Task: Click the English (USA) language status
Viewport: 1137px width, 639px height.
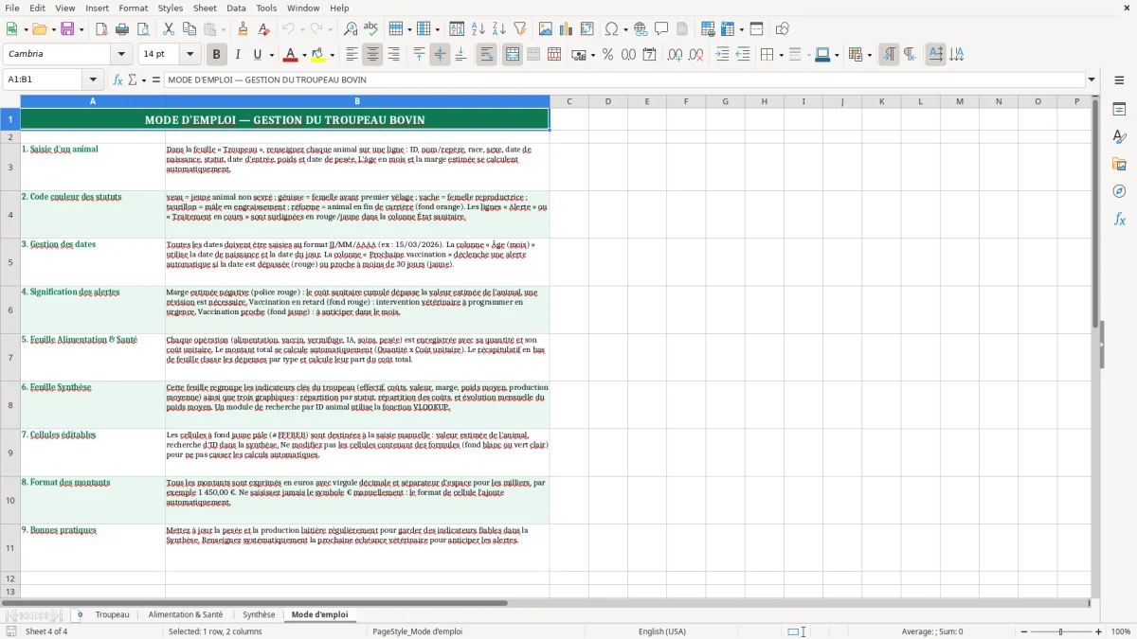Action: 662,631
